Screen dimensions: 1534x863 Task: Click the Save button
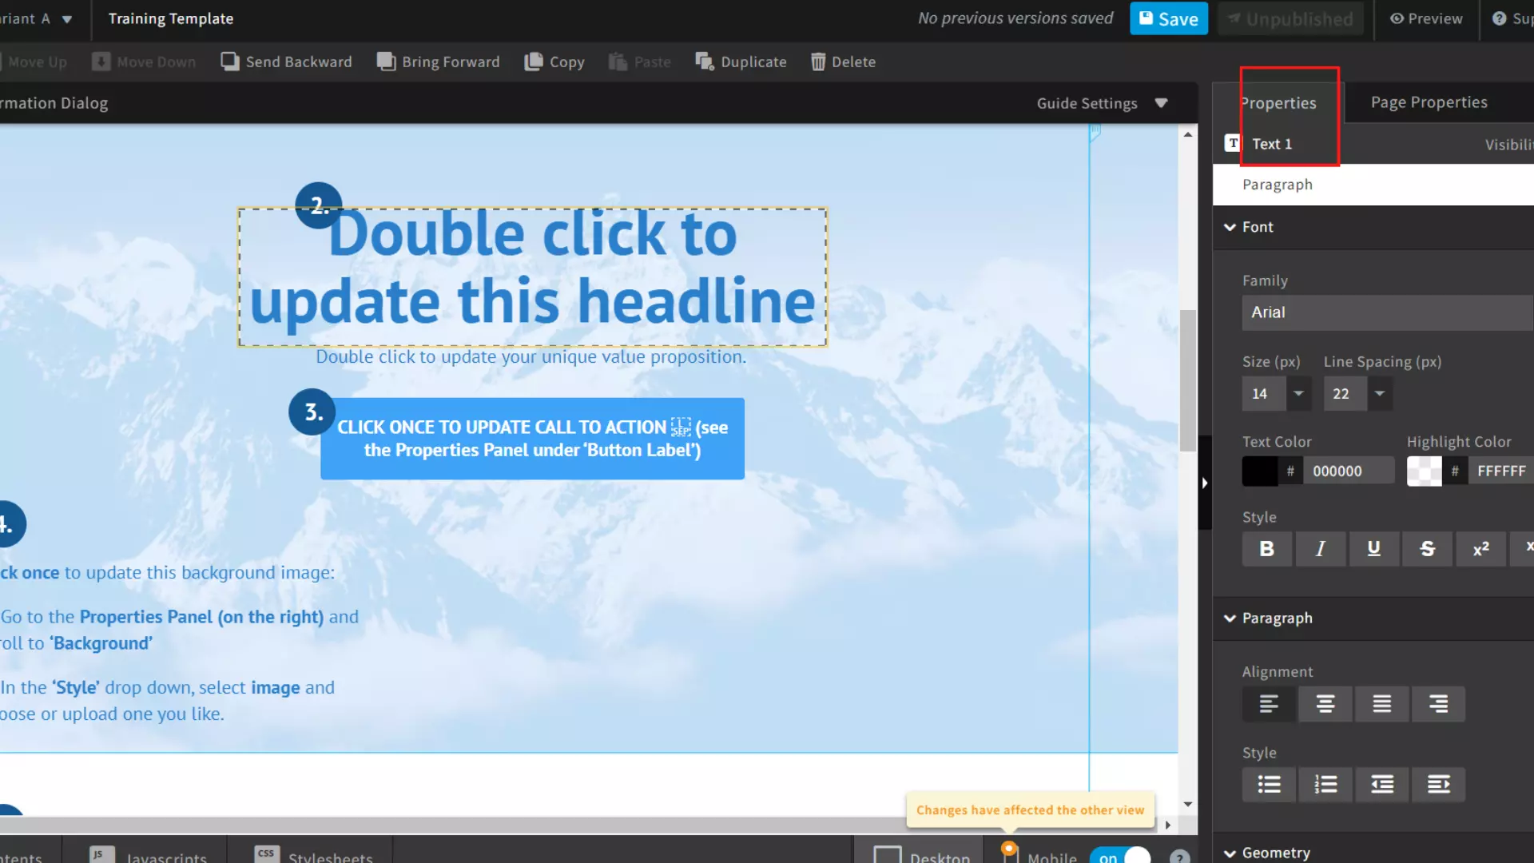[1168, 18]
